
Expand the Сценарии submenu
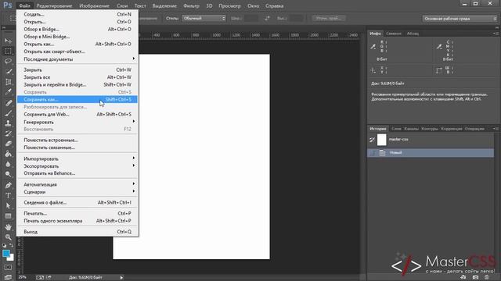77,192
